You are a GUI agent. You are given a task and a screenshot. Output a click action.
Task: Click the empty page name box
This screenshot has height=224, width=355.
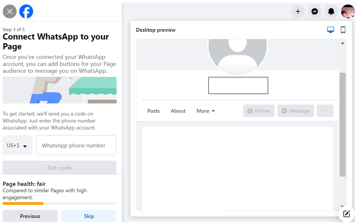click(238, 85)
